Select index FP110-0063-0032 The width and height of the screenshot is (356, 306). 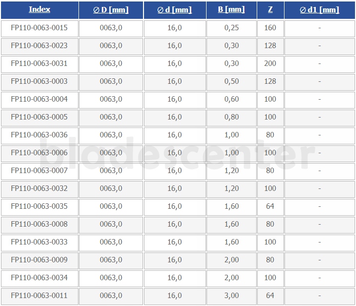click(x=39, y=188)
